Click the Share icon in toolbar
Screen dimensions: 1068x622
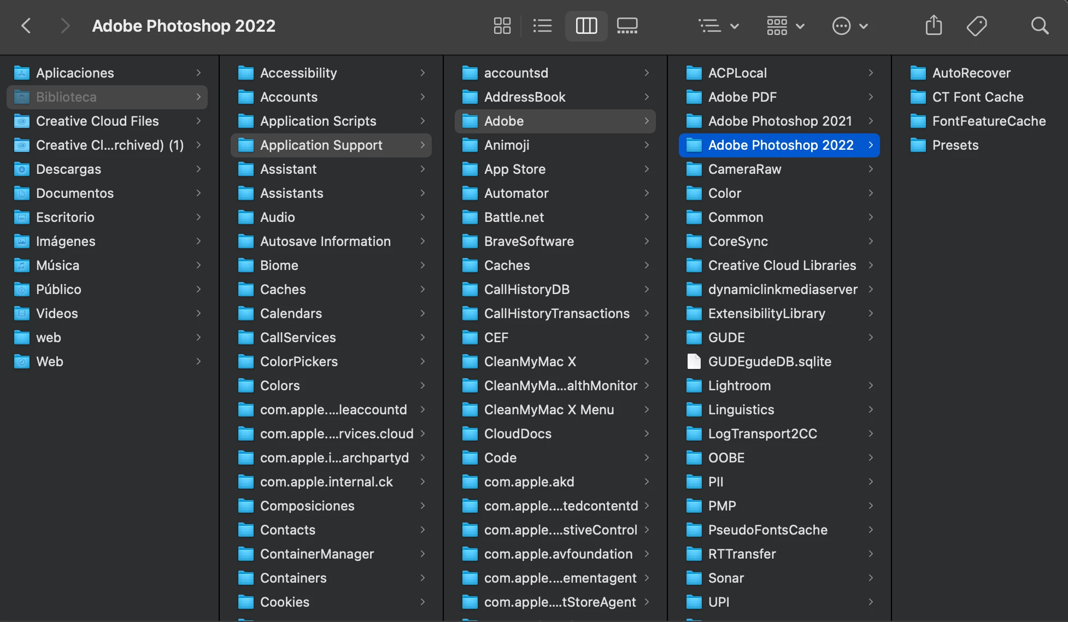coord(934,26)
